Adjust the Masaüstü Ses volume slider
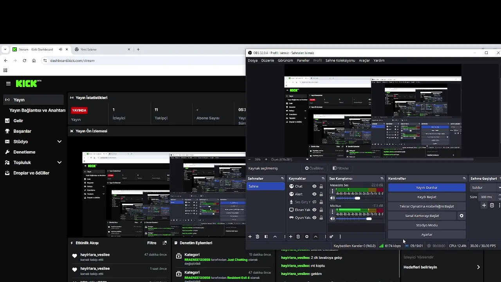This screenshot has width=501, height=282. 357,198
